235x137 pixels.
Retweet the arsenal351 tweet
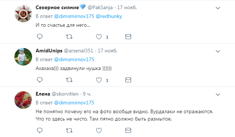[x=69, y=80]
